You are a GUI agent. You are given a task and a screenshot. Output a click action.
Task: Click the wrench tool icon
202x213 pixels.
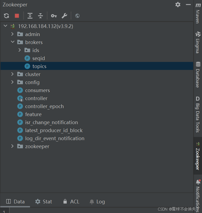click(x=64, y=16)
